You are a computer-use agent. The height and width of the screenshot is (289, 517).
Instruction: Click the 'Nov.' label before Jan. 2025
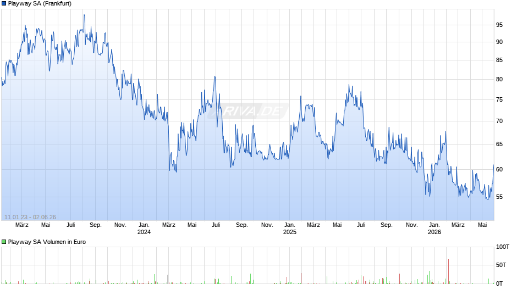[x=267, y=225]
